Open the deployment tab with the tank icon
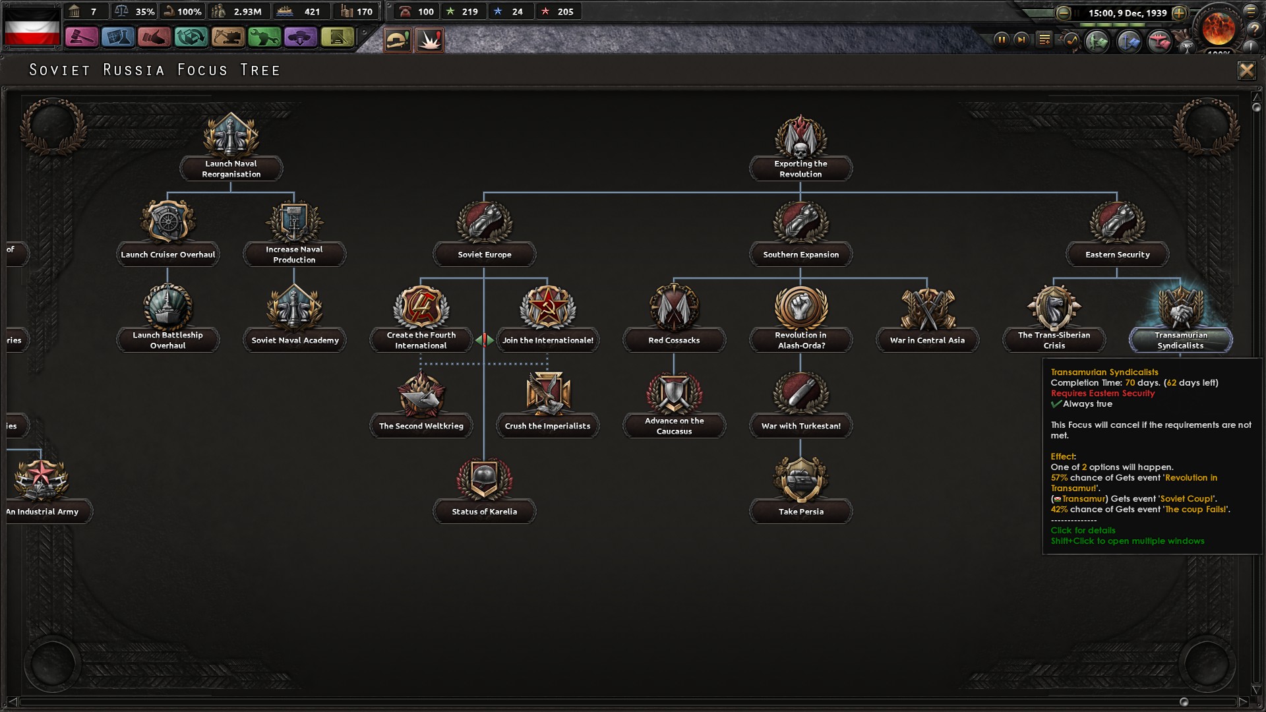The image size is (1266, 712). point(300,38)
